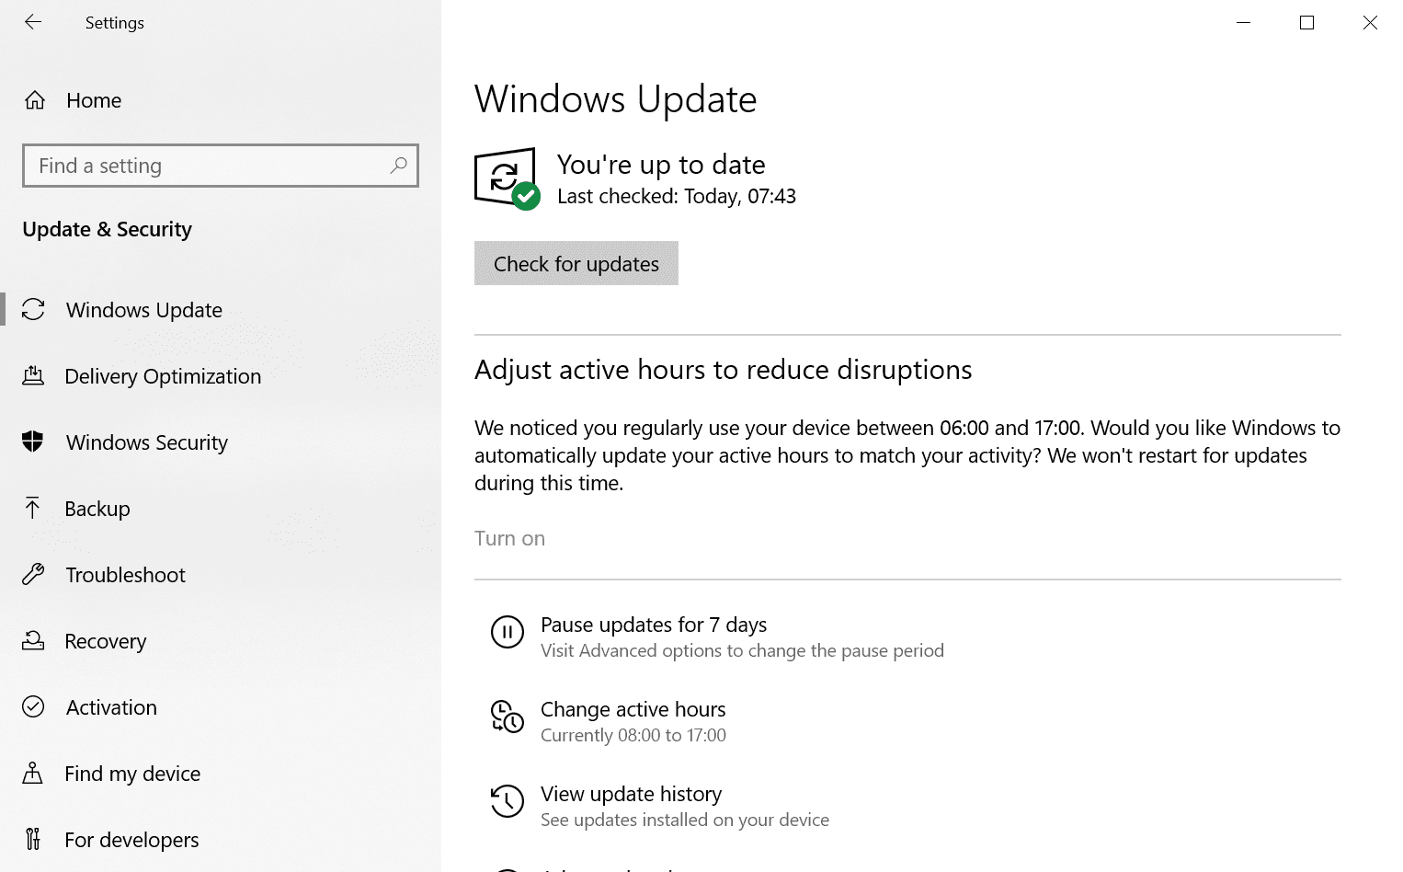Select the Windows Update sync icon in sidebar
Screen dimensions: 1403x872
coord(34,310)
